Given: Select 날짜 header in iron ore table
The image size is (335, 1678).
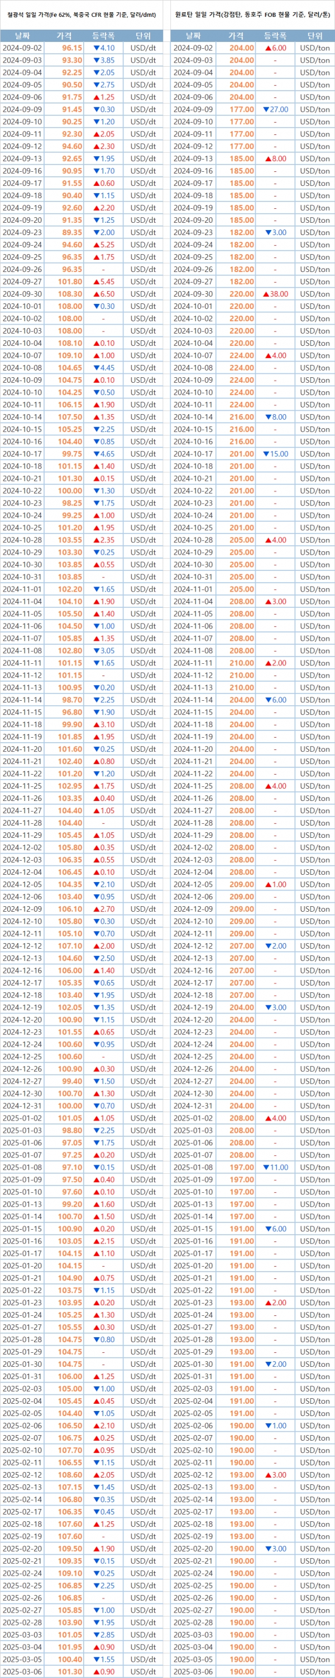Looking at the screenshot, I should (x=21, y=36).
